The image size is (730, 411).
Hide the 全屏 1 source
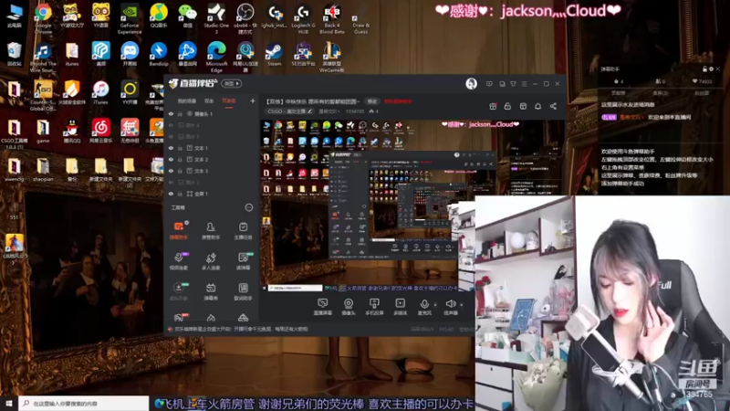point(171,194)
